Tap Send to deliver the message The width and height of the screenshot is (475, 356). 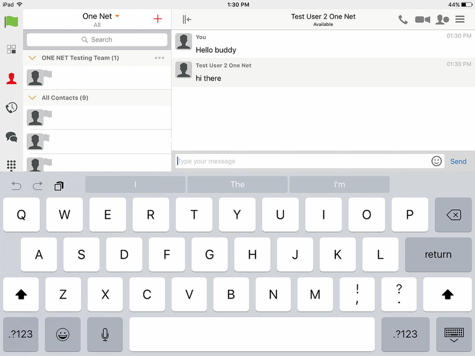tap(458, 161)
